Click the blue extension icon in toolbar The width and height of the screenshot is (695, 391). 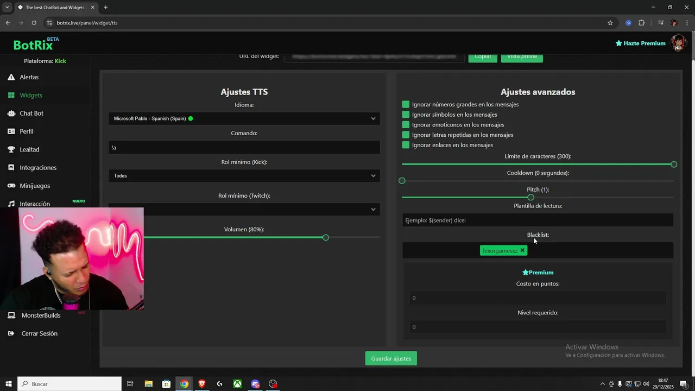coord(628,23)
